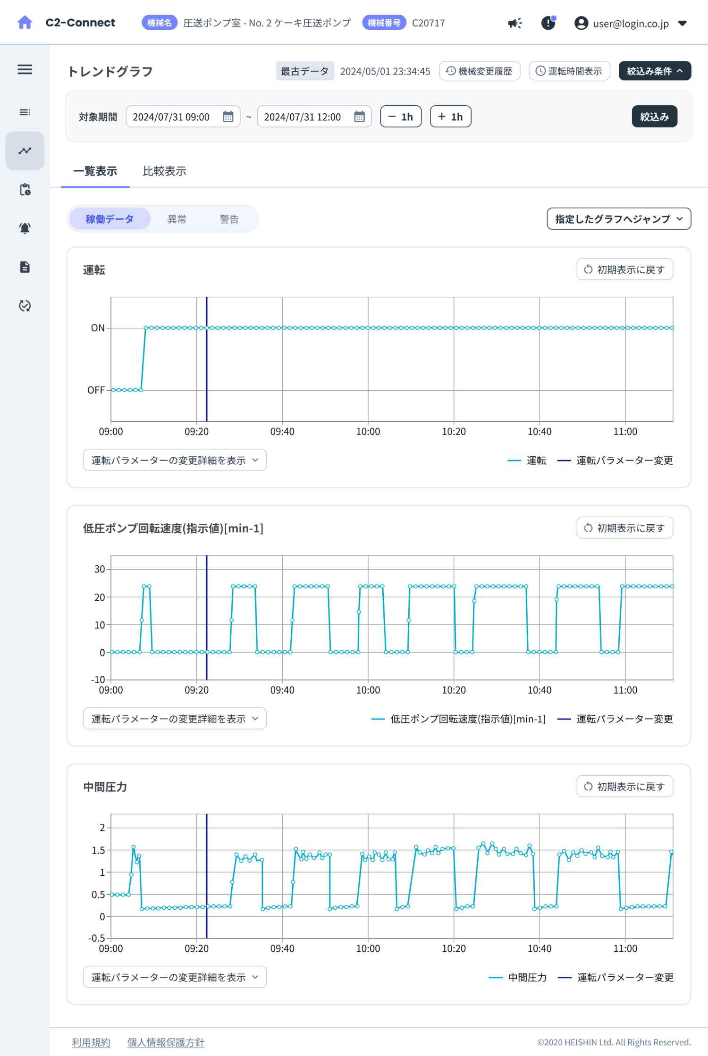Viewport: 708px width, 1056px height.
Task: Click the clipboard clock icon in sidebar
Action: click(x=25, y=189)
